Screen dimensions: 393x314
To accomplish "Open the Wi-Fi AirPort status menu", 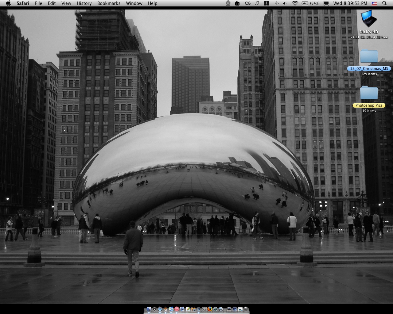I will pos(295,3).
